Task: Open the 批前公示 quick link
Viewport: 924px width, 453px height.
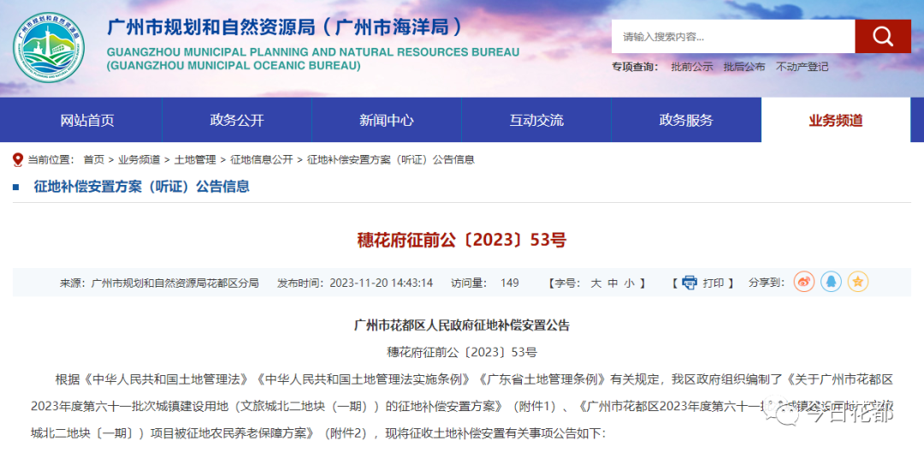Action: click(x=692, y=67)
